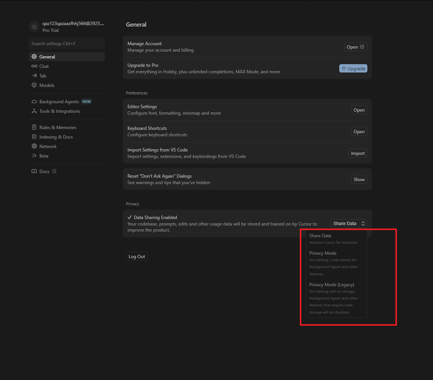Screen dimensions: 433x380
Task: Click Show for hidden dialogs
Action: coord(359,180)
